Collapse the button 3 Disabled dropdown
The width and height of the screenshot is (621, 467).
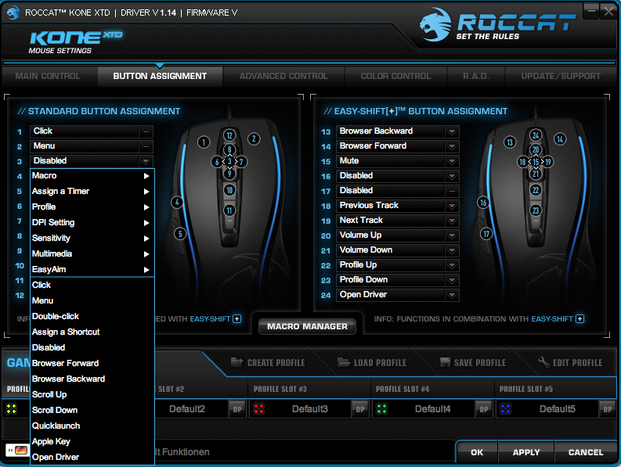pyautogui.click(x=146, y=161)
